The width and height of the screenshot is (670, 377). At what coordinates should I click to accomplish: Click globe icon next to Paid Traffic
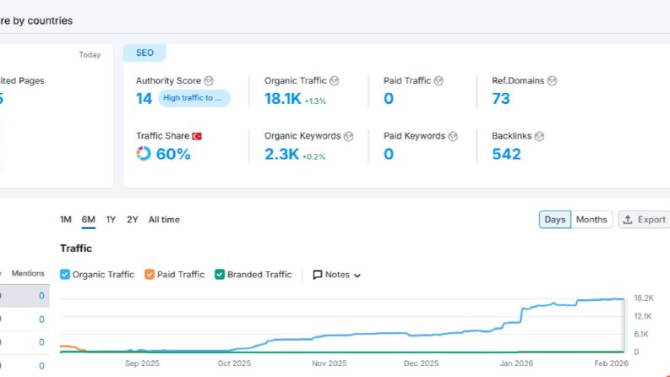pyautogui.click(x=438, y=81)
